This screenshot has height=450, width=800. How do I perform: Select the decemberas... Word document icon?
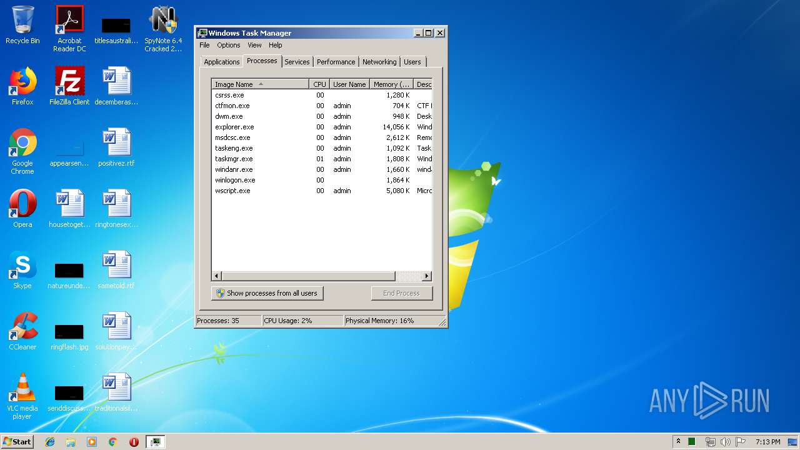pyautogui.click(x=116, y=86)
